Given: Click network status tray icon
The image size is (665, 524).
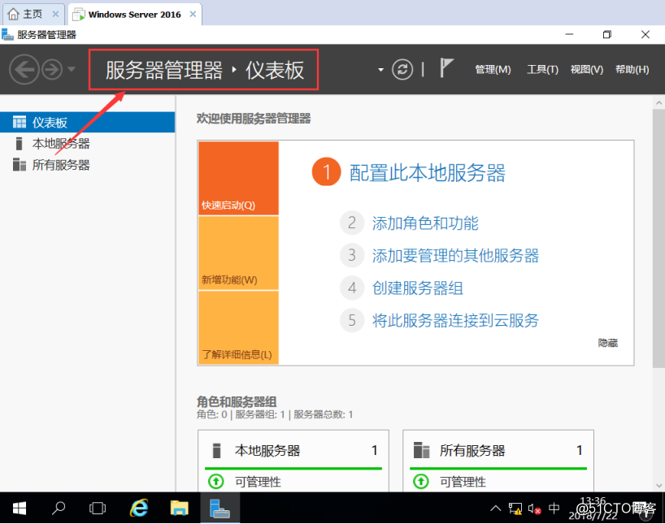Looking at the screenshot, I should (515, 509).
